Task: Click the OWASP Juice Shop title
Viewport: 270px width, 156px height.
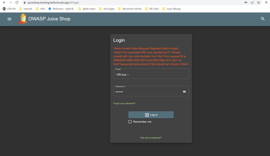Action: (x=49, y=19)
